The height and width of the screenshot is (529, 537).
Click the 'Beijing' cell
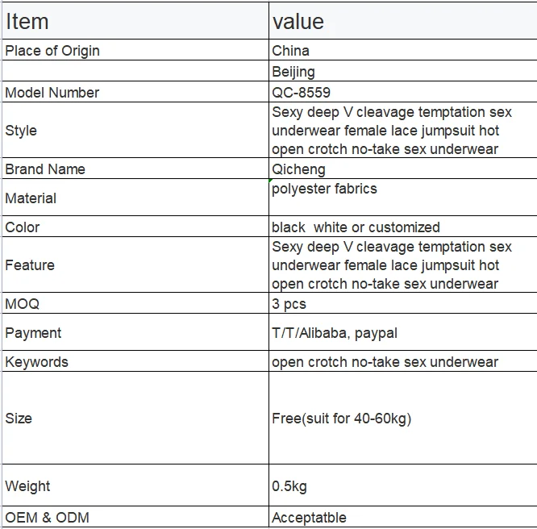tap(403, 71)
